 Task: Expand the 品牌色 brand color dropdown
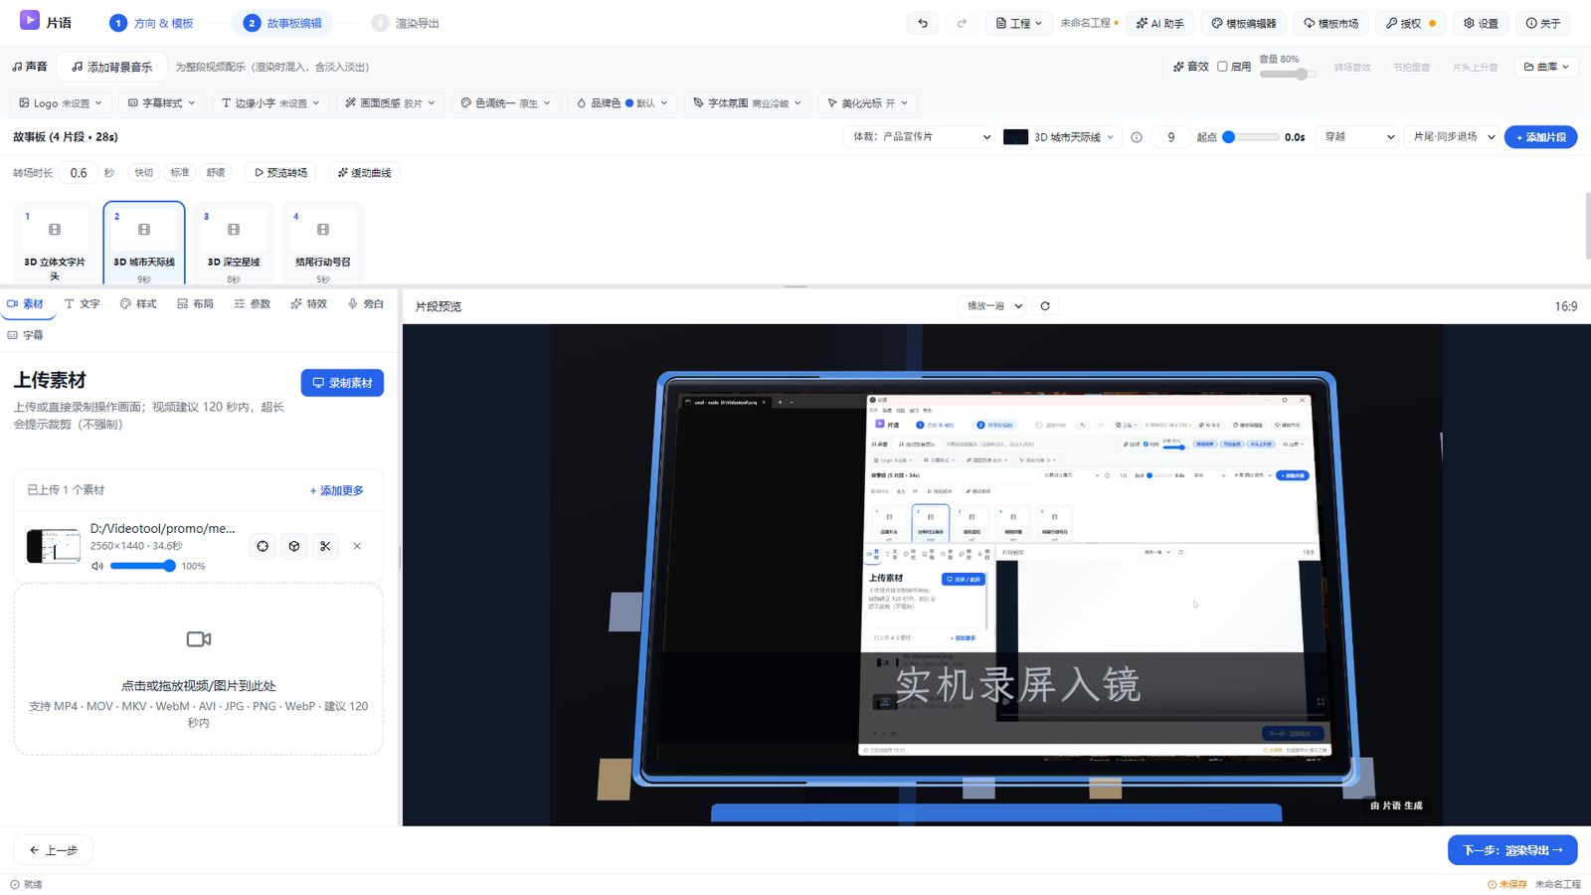[622, 102]
